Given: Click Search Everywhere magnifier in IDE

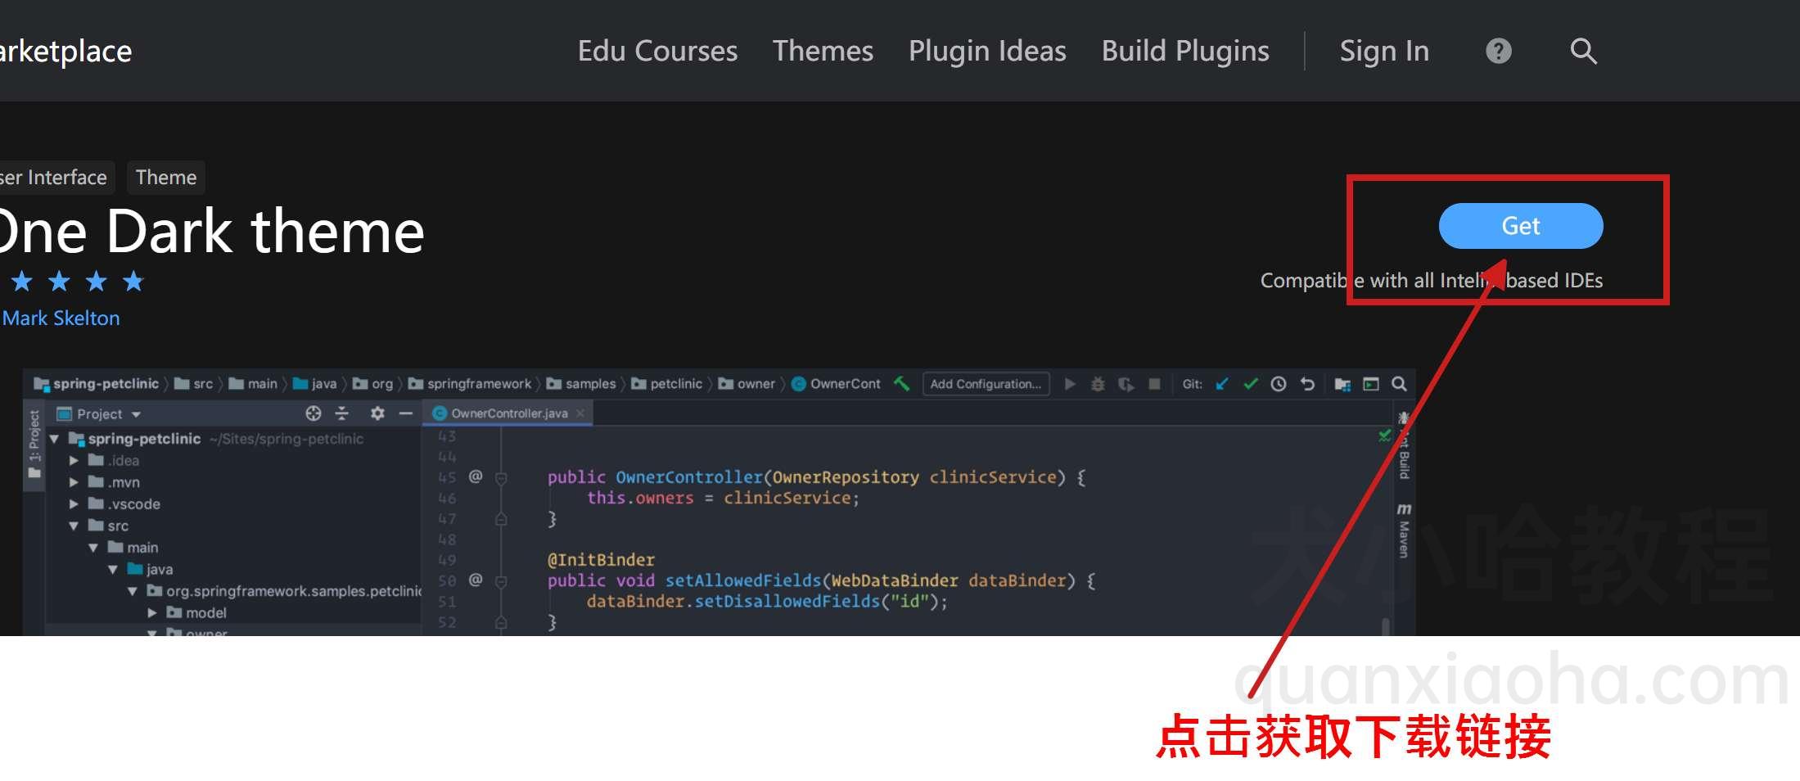Looking at the screenshot, I should pos(1399,384).
